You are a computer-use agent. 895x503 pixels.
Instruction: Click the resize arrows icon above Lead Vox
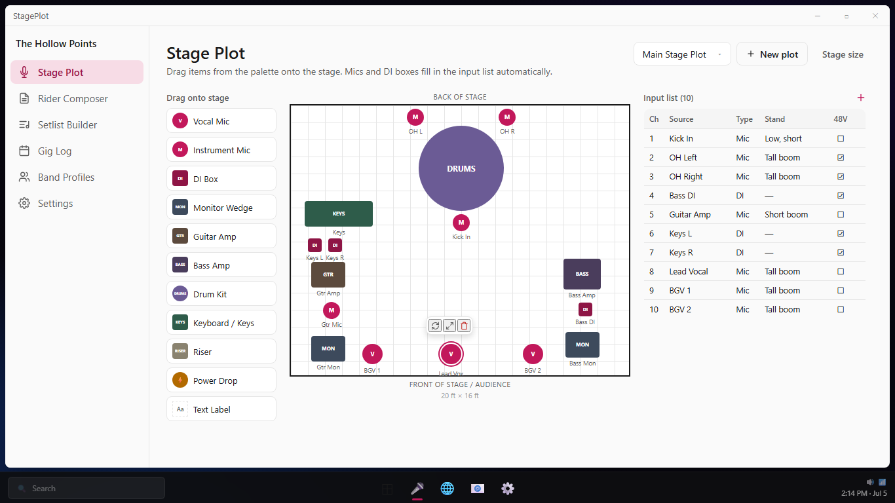[x=449, y=326]
